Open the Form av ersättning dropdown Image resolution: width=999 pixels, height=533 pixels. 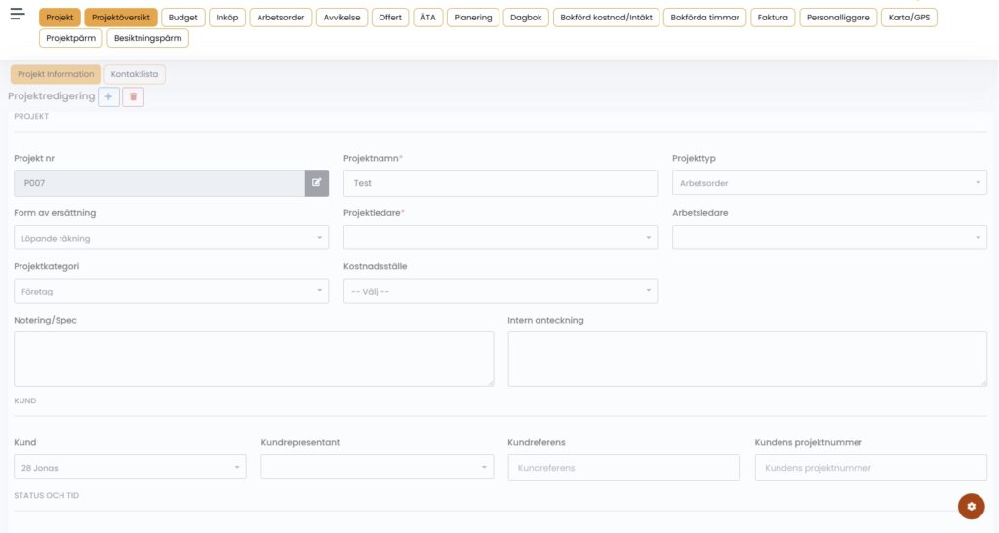point(171,238)
